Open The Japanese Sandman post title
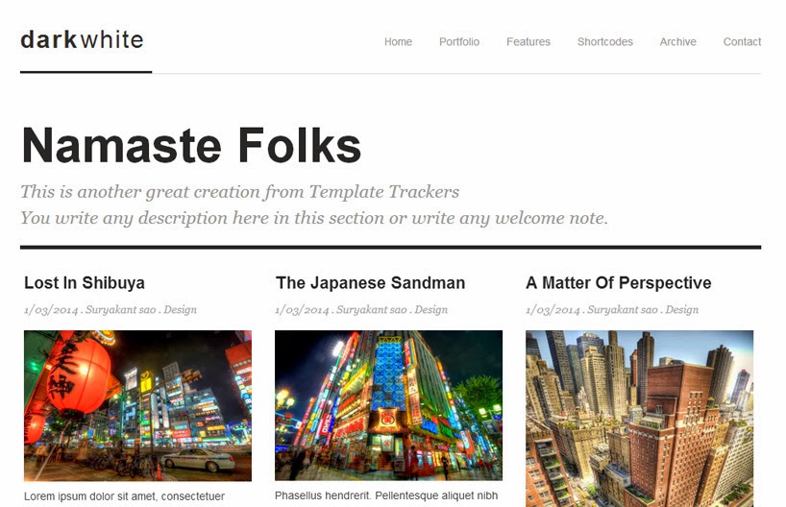The image size is (786, 507). coord(371,282)
